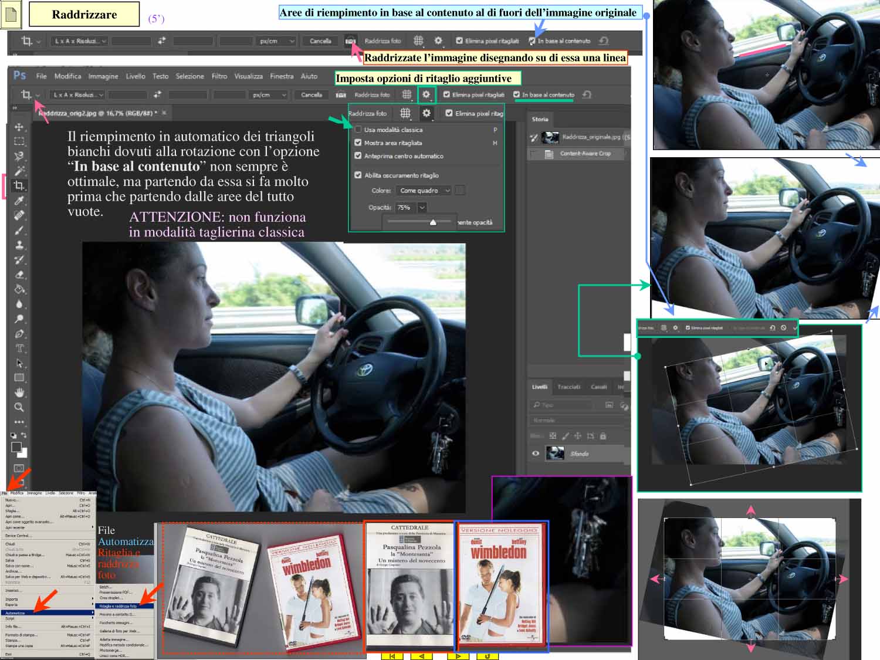Open the Immagine menu
Image resolution: width=880 pixels, height=660 pixels.
pos(103,76)
